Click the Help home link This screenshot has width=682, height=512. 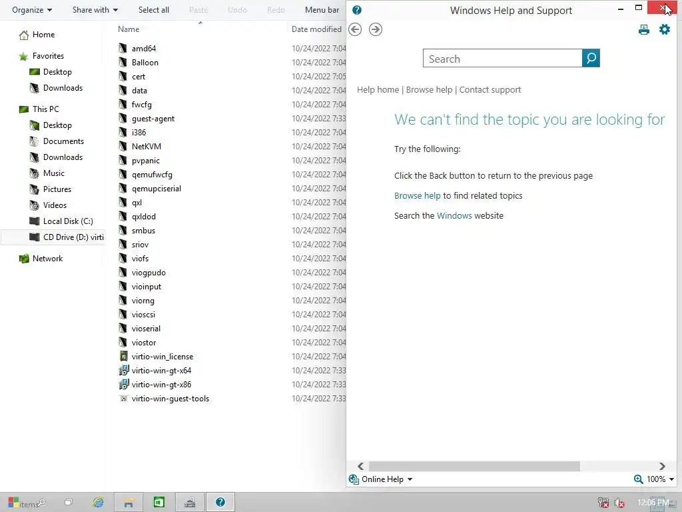coord(378,90)
